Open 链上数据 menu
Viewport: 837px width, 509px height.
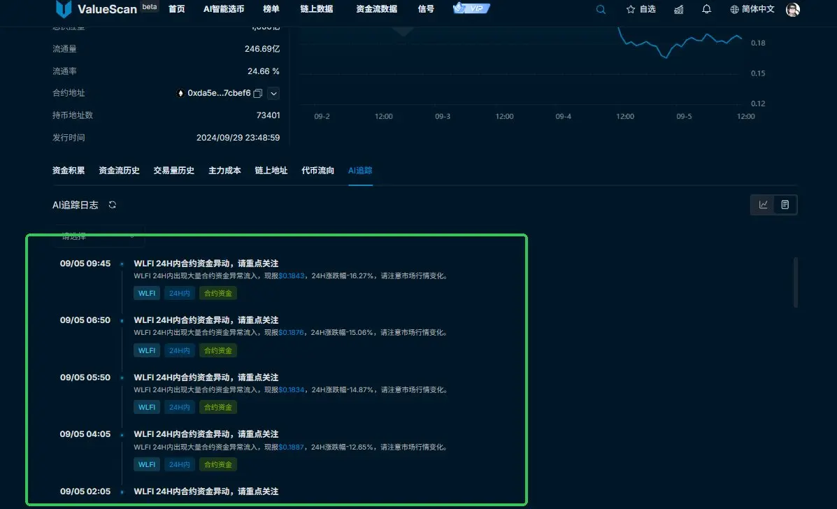click(x=317, y=9)
